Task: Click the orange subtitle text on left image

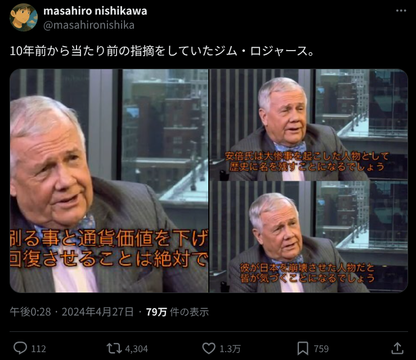Action: [x=109, y=248]
